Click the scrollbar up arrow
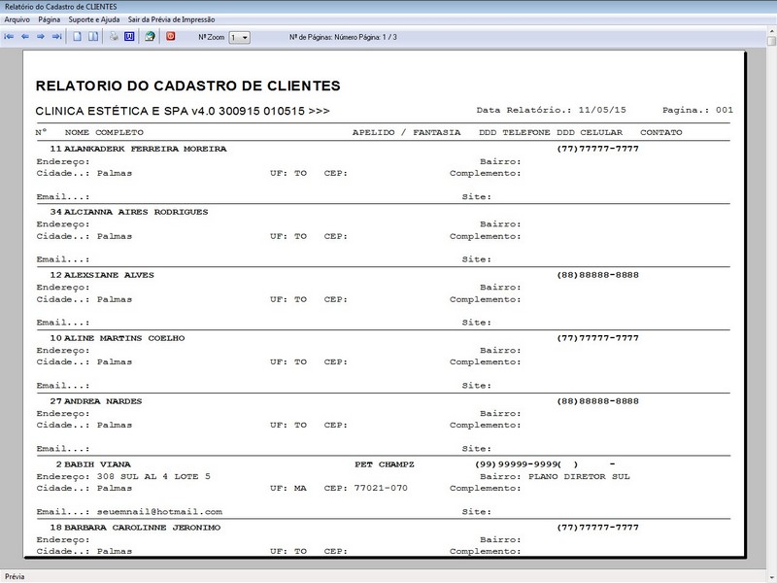The width and height of the screenshot is (777, 583). coord(771,31)
